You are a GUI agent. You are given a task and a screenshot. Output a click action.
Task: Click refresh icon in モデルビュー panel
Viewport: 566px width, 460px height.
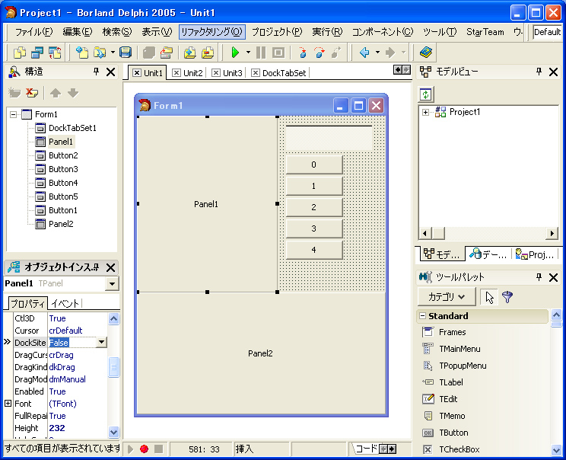(426, 94)
